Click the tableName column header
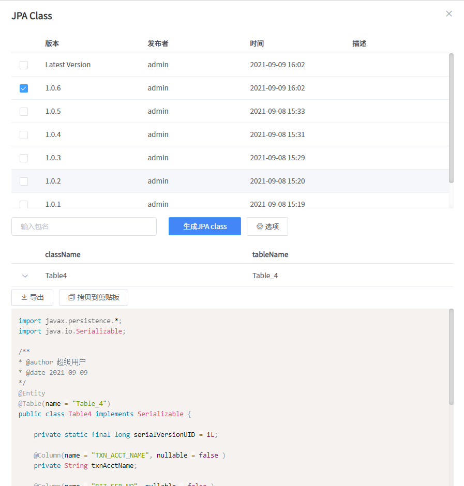Screen dimensions: 464x486 coord(270,254)
